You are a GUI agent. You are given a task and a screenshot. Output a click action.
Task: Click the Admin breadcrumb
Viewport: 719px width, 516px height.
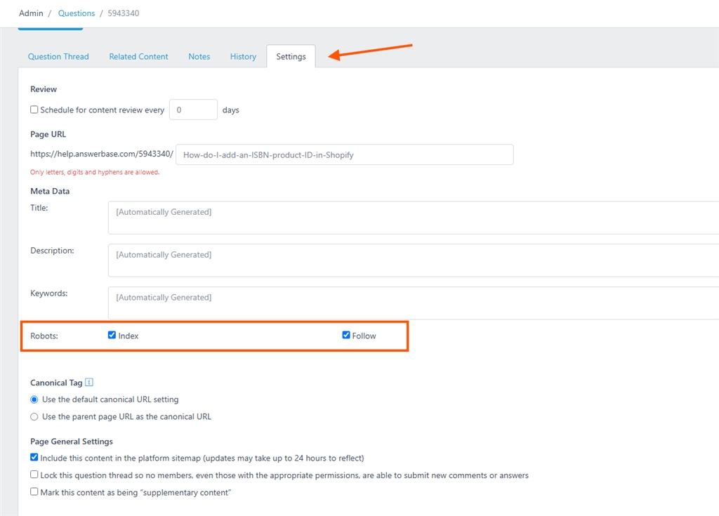pos(31,13)
